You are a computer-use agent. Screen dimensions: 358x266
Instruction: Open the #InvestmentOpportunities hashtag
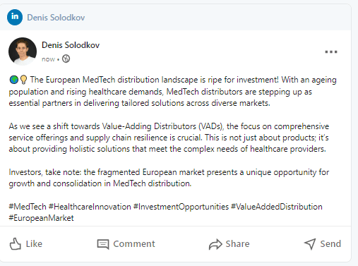[181, 207]
